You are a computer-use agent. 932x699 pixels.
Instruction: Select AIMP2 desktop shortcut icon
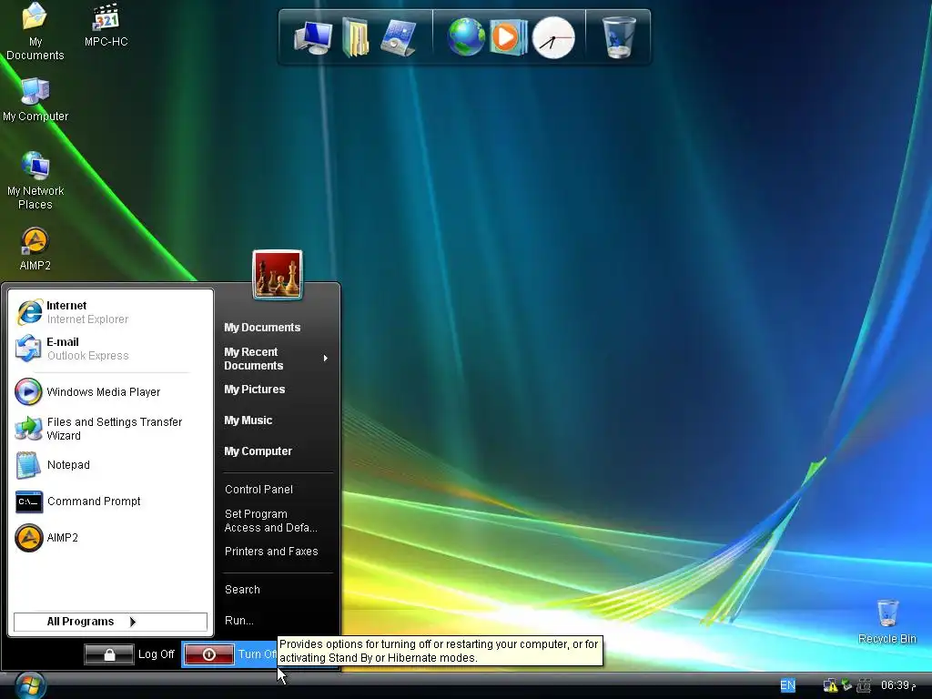pos(35,249)
